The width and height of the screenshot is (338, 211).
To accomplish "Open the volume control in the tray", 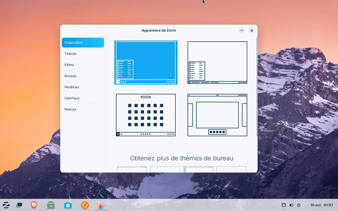I will [x=291, y=205].
